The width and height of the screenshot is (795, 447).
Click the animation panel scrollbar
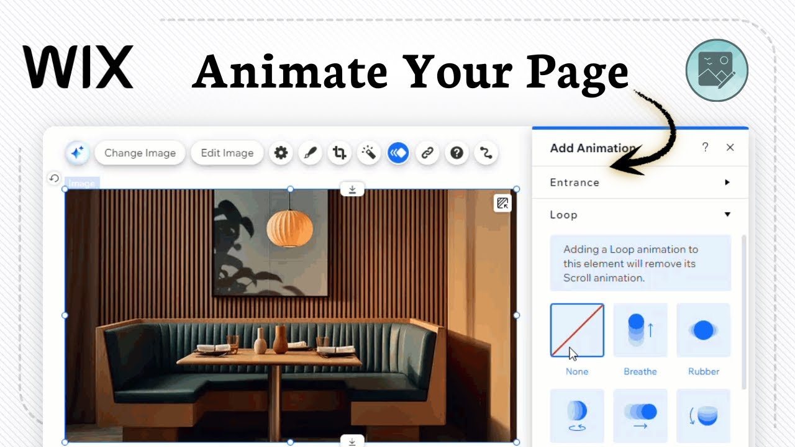745,312
